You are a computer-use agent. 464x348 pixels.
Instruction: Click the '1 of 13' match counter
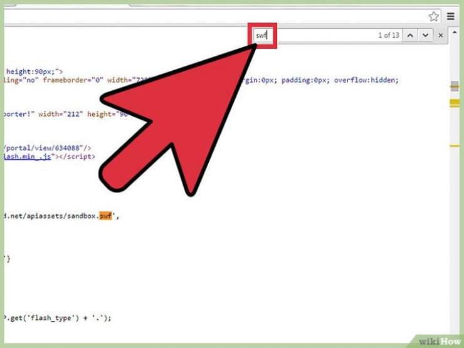pyautogui.click(x=389, y=35)
